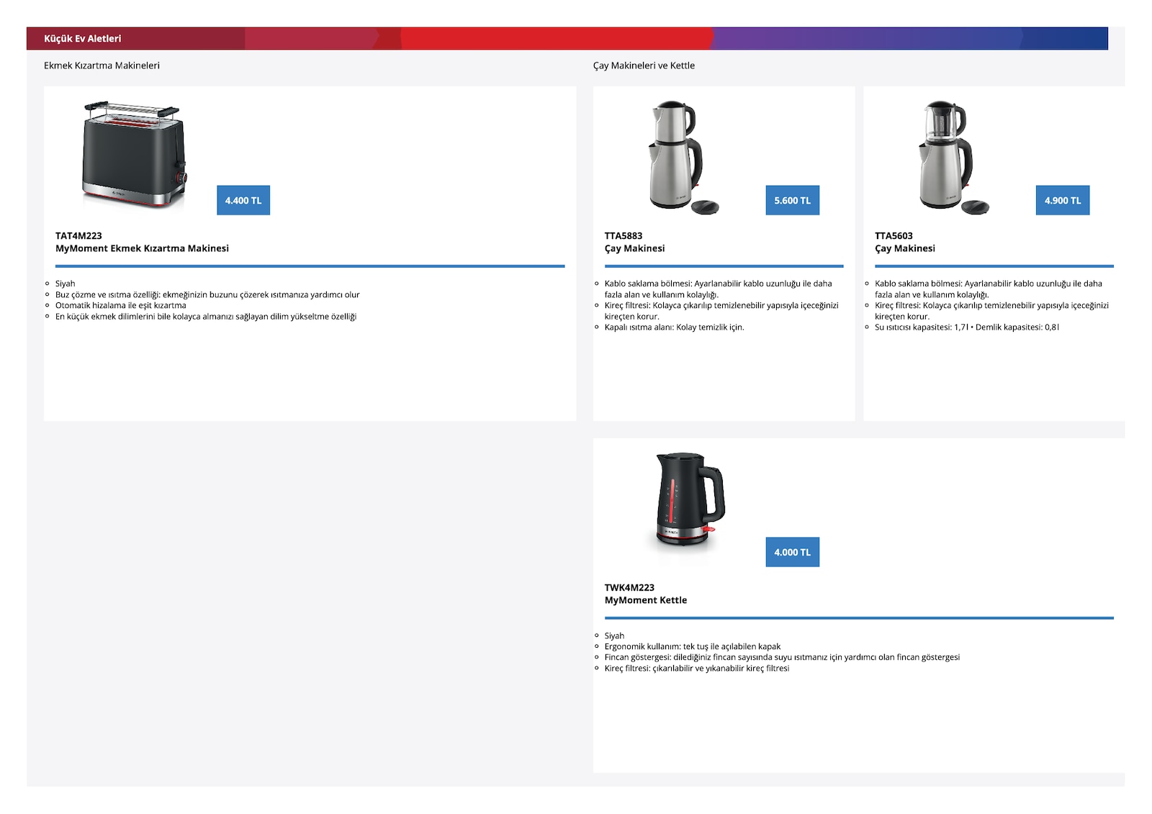Click the TTA5603 tea maker image
The image size is (1152, 814).
[x=953, y=157]
